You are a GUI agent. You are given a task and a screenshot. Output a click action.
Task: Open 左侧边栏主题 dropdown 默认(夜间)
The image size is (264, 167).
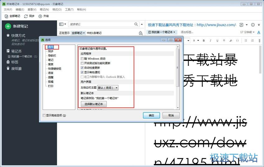click(x=108, y=88)
